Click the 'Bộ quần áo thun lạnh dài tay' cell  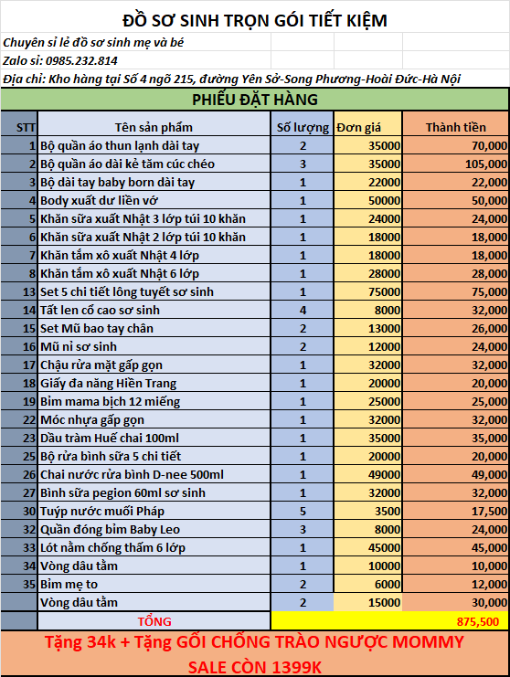(154, 145)
